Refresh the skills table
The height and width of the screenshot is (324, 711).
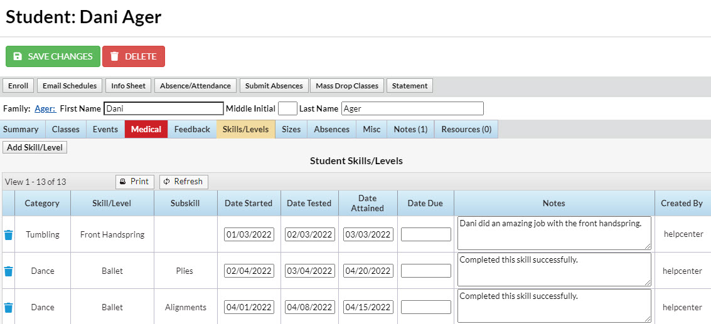[x=184, y=182]
